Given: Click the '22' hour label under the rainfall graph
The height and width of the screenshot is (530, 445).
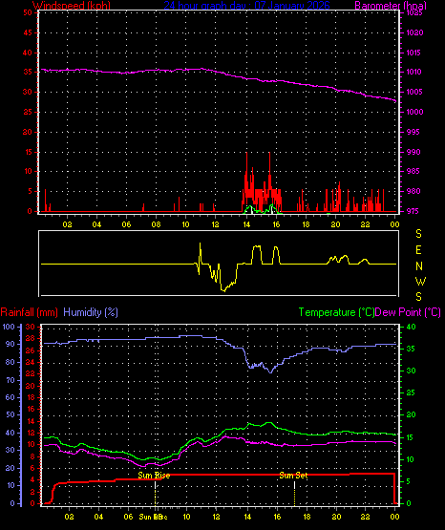Looking at the screenshot, I should 365,517.
